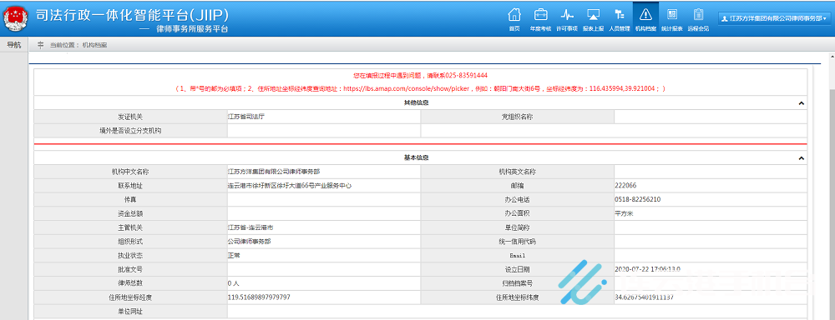Screen dimensions: 835x320
Task: Select the 江苏省司法厅 value
Action: click(246, 117)
